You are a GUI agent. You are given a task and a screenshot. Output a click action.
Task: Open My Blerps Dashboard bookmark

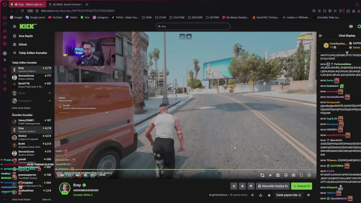pos(235,17)
